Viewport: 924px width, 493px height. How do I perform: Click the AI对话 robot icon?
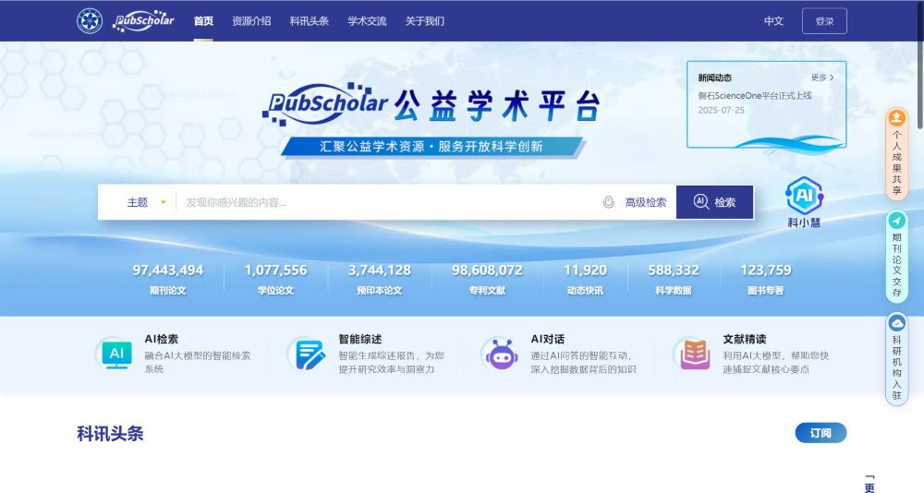[500, 354]
